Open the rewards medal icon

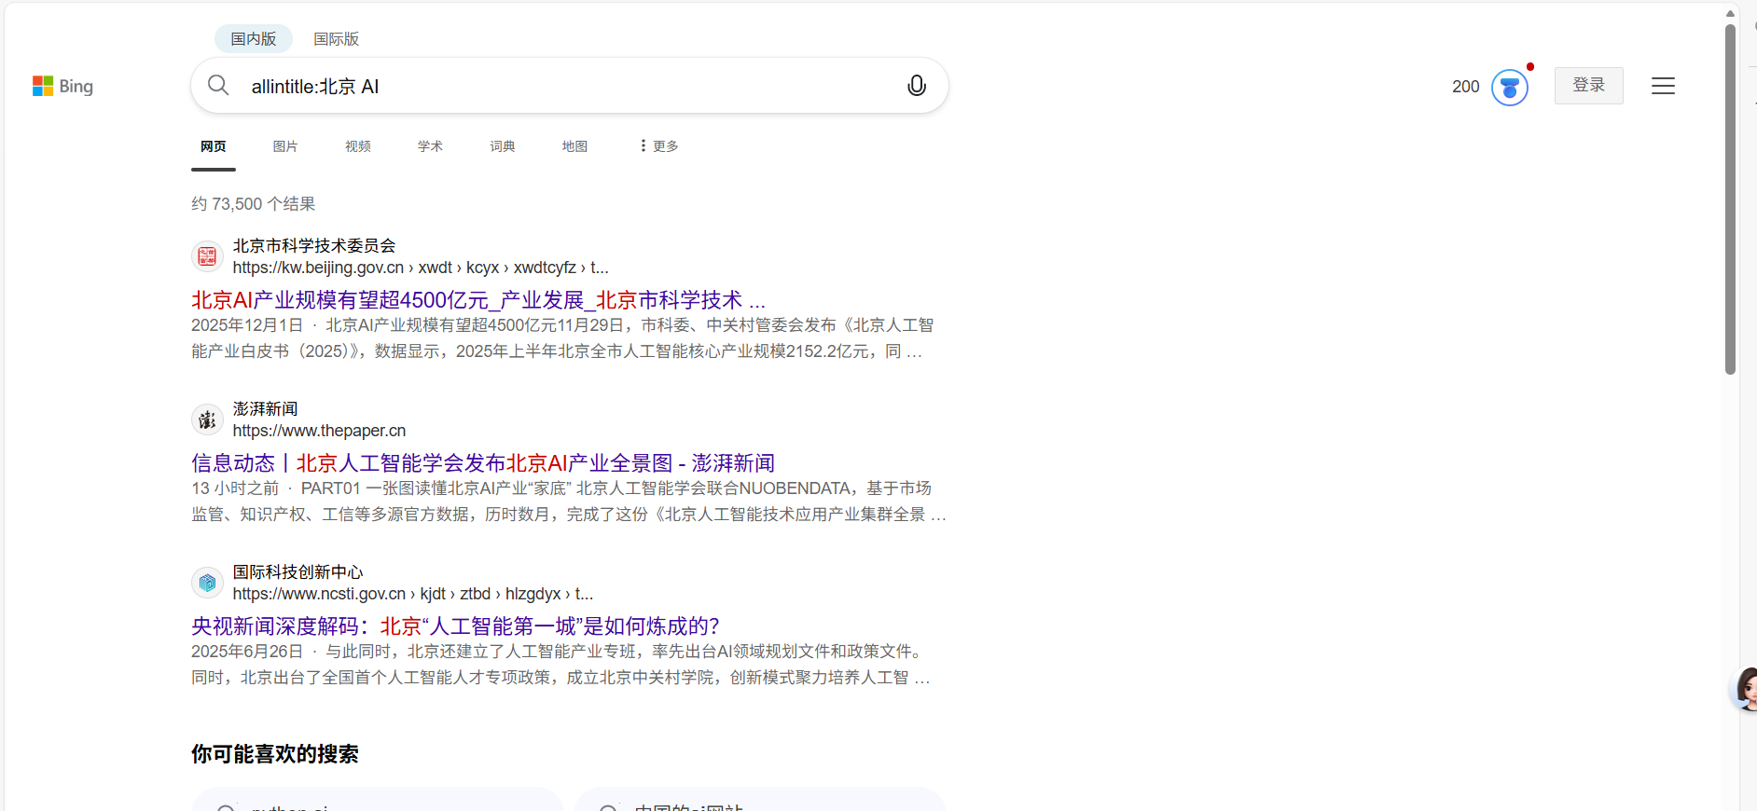coord(1509,88)
